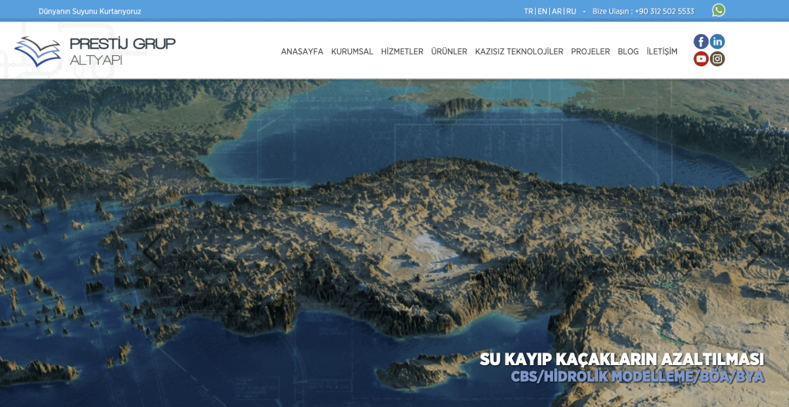Click the Turkey relief map slider image

[x=394, y=243]
